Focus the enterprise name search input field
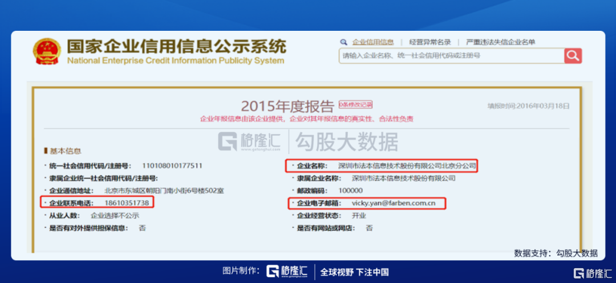616x283 pixels. (452, 56)
